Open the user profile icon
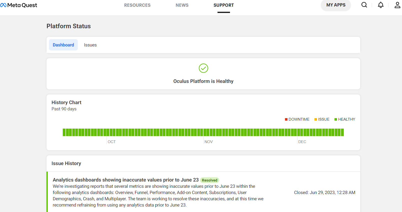The height and width of the screenshot is (212, 402). click(397, 5)
